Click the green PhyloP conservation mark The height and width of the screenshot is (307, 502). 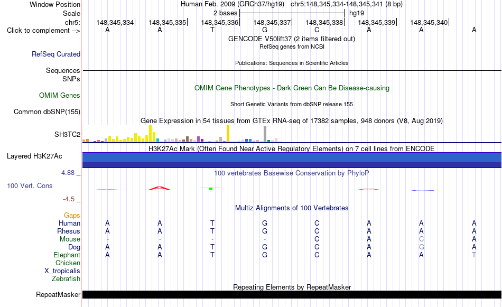pos(211,188)
